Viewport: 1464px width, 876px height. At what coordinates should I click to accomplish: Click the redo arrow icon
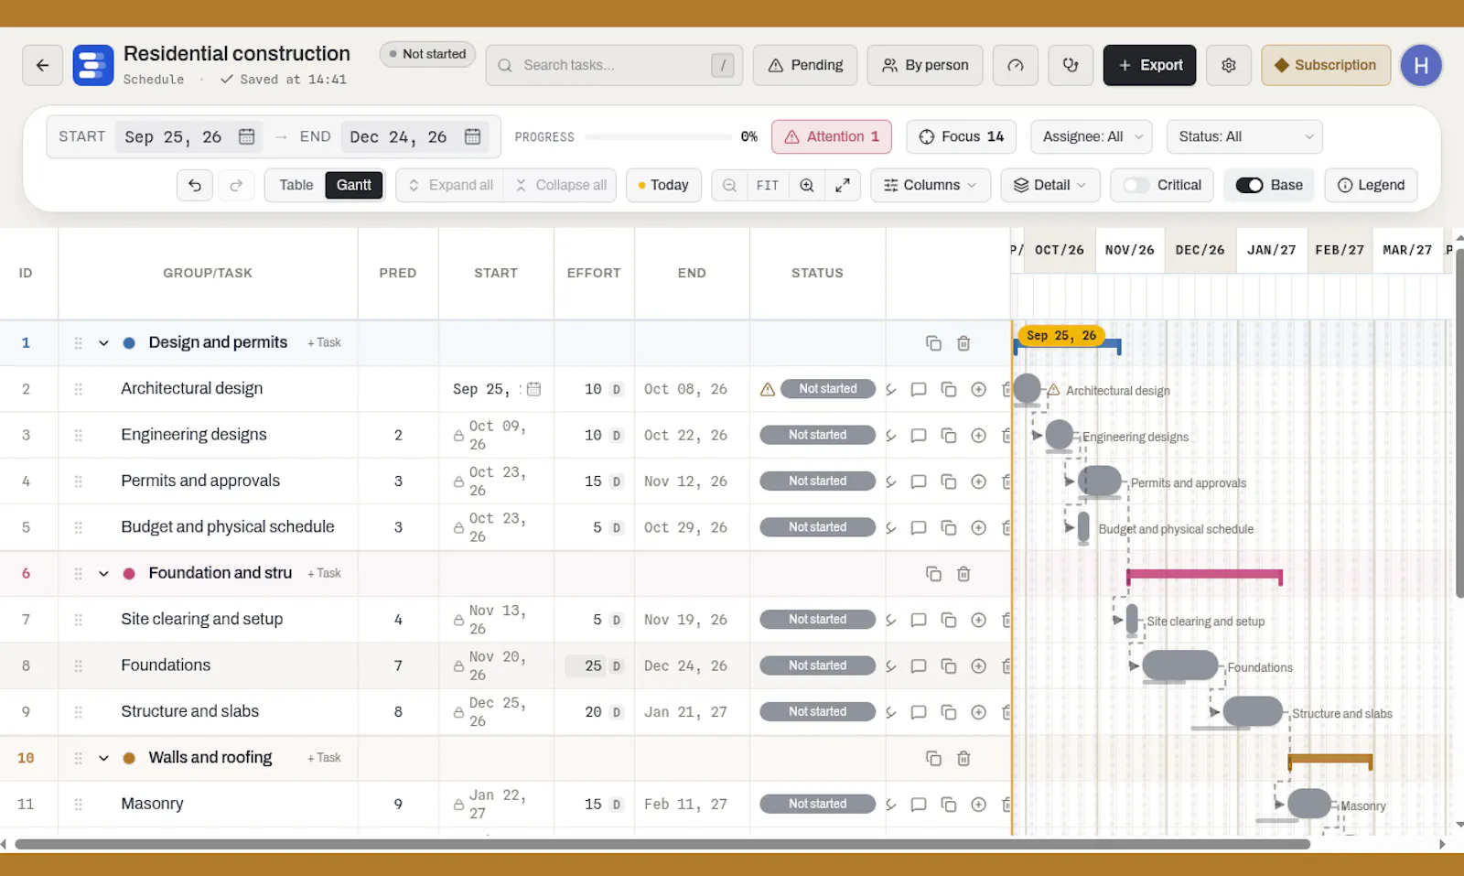tap(235, 185)
